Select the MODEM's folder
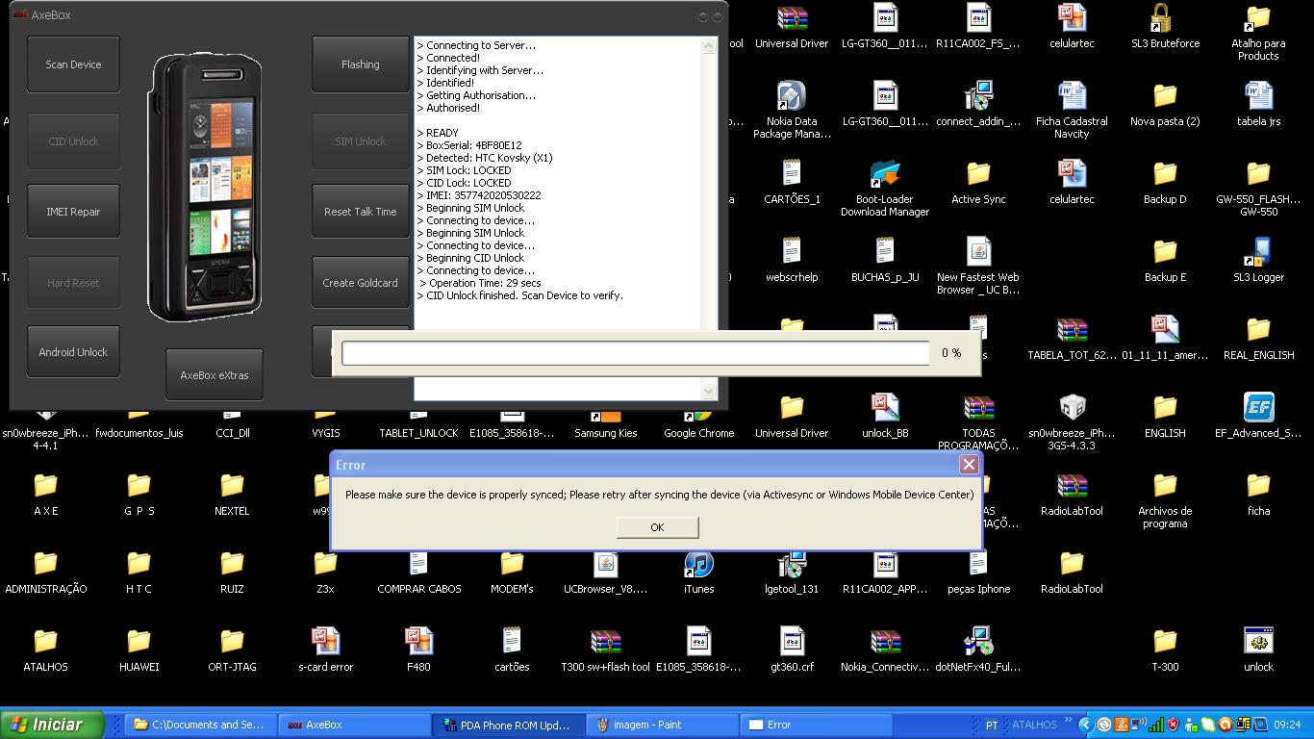Screen dimensions: 1314x739 pyautogui.click(x=512, y=564)
